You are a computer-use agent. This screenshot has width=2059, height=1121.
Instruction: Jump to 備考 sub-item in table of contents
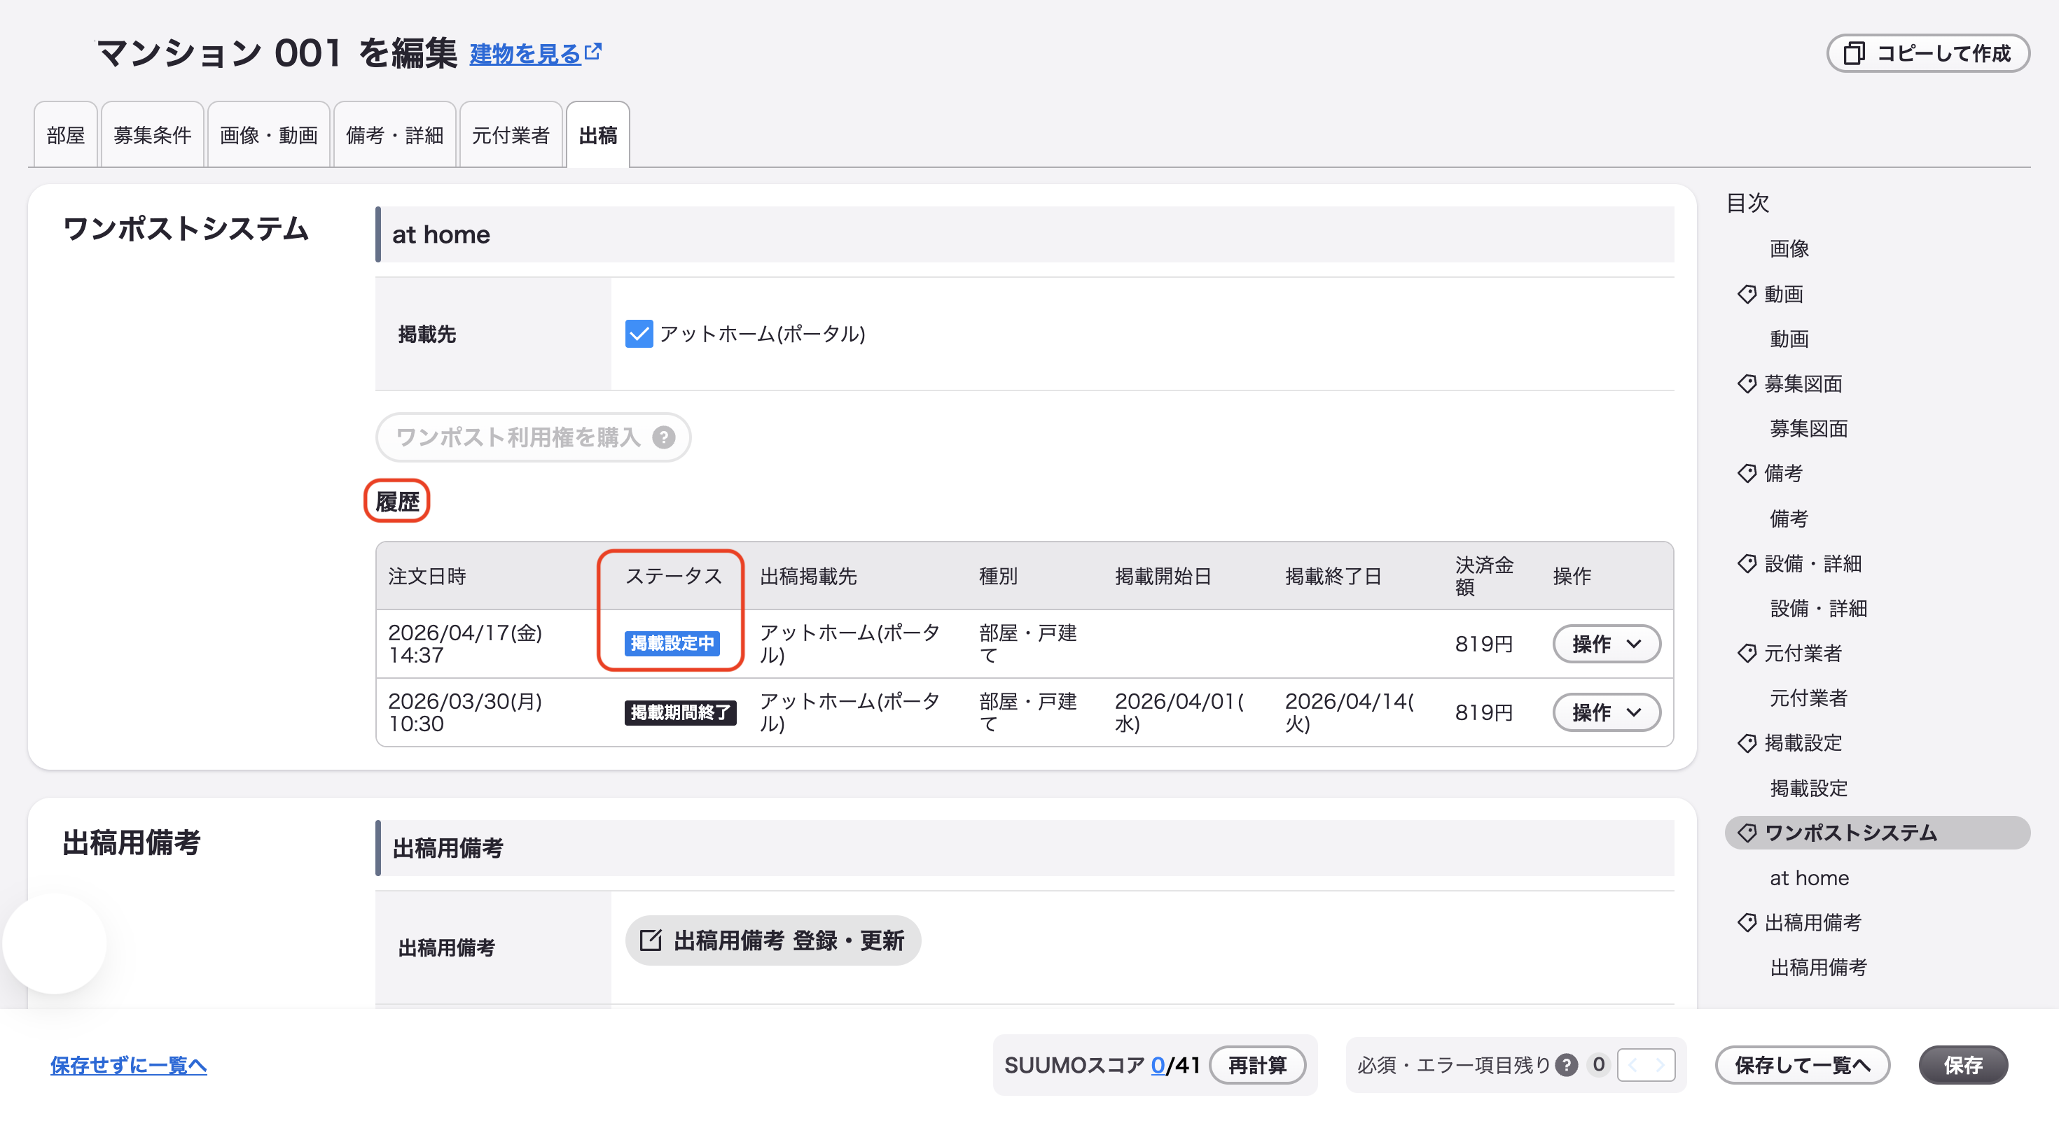point(1789,519)
